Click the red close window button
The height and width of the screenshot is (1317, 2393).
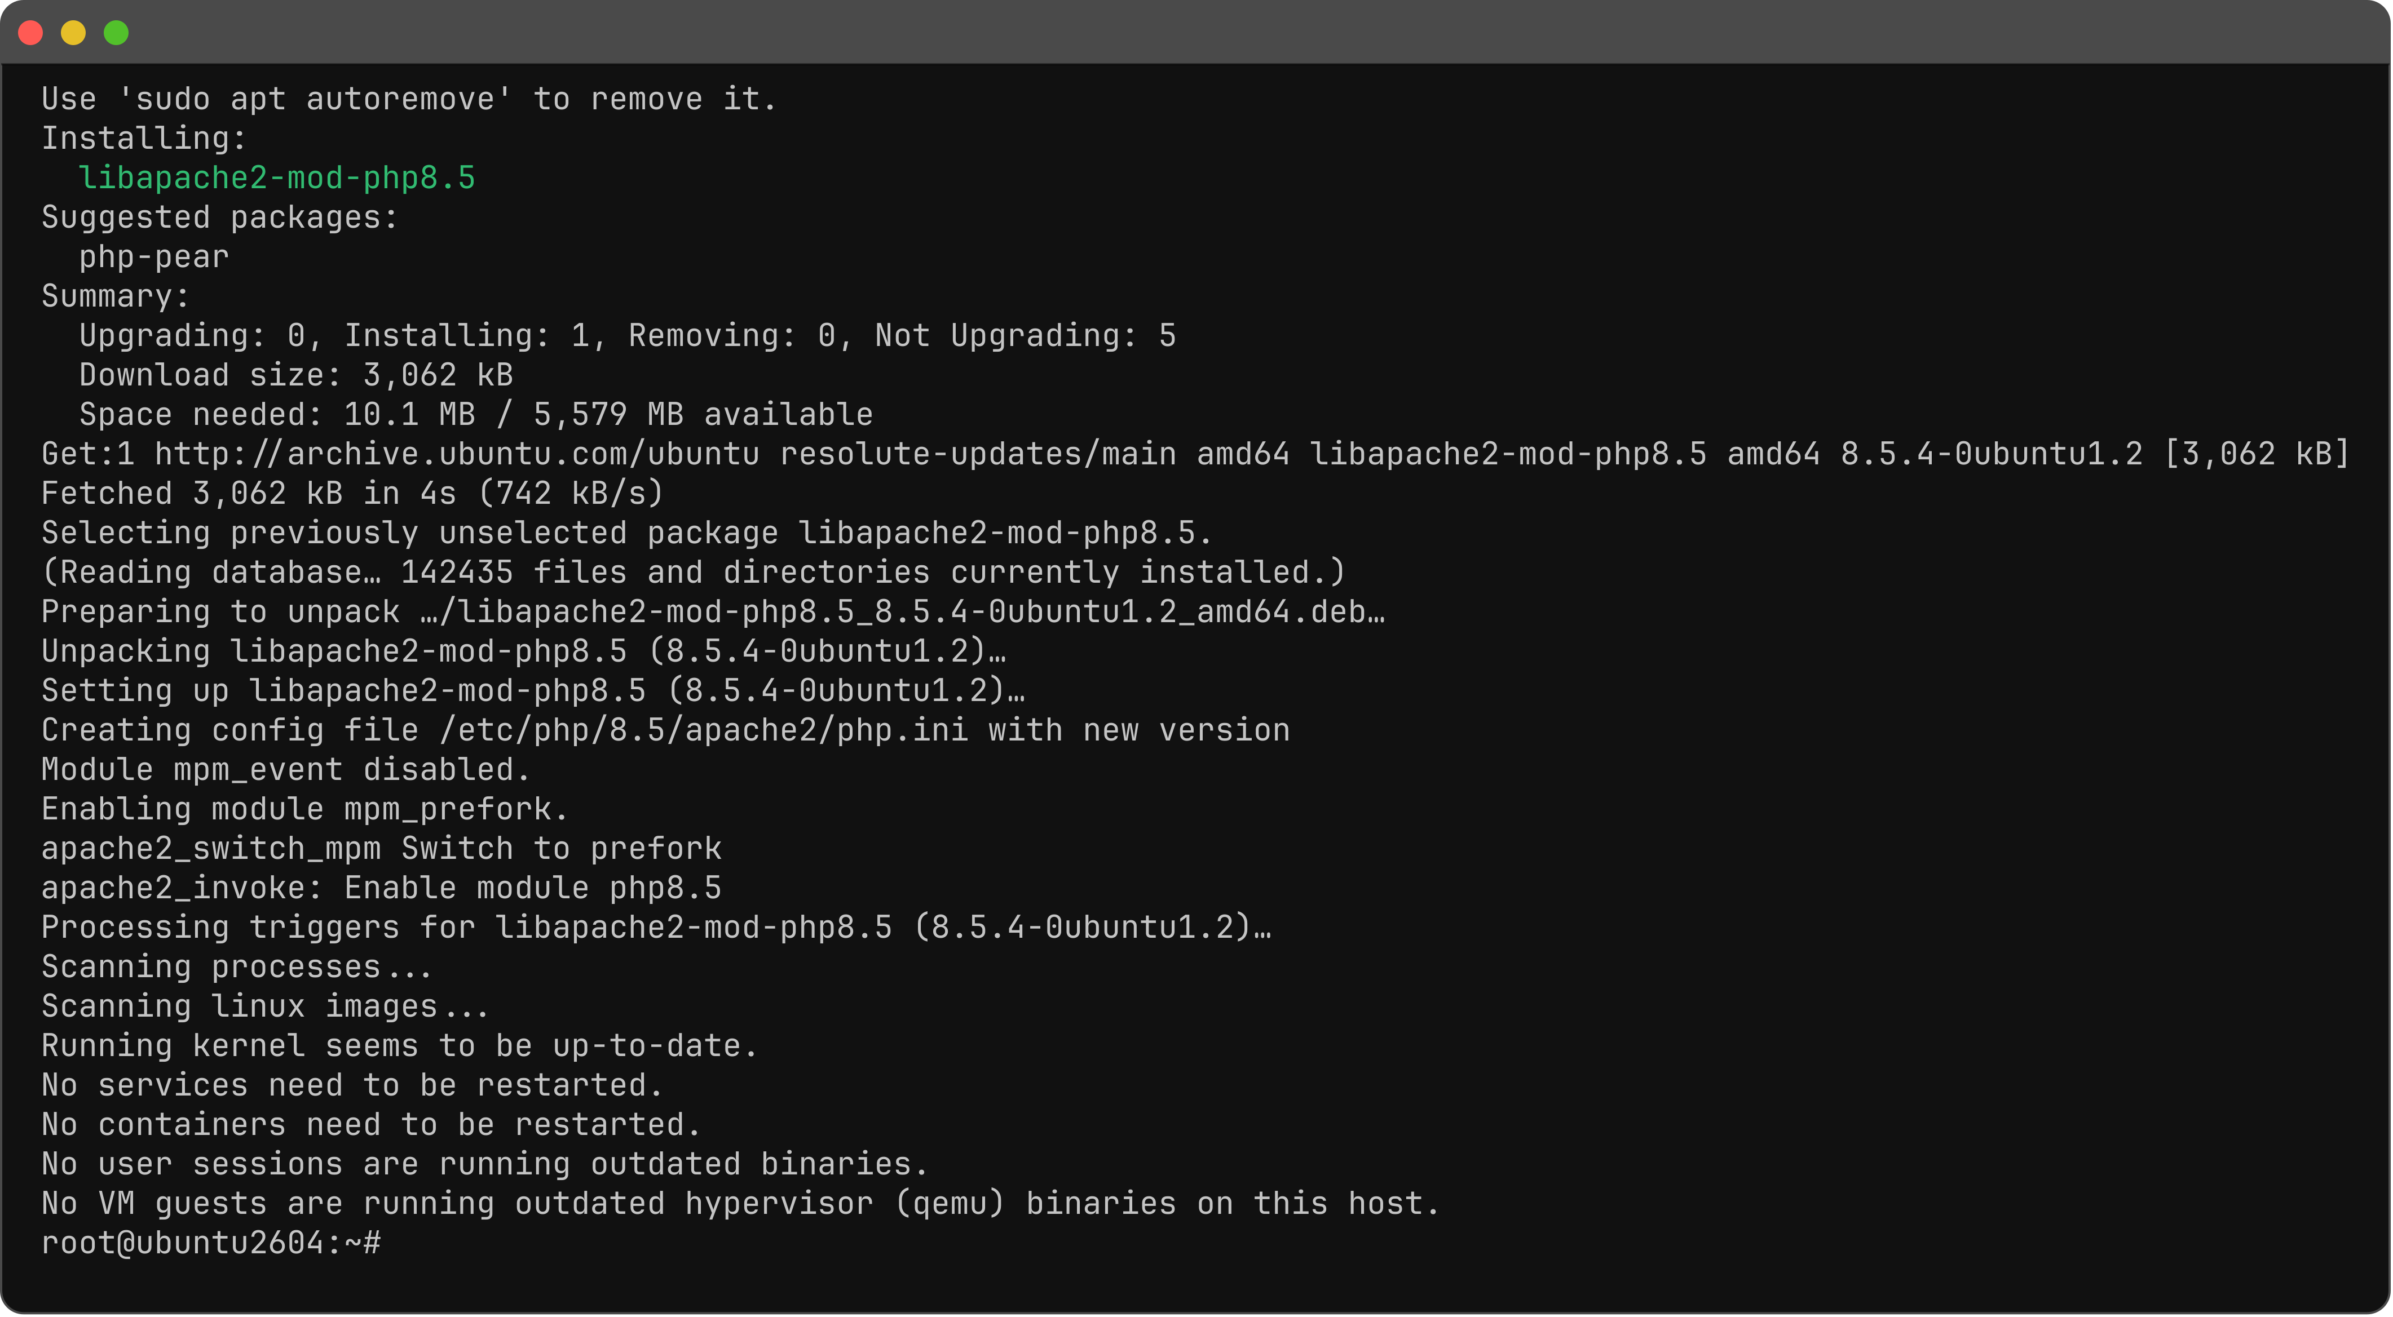(x=30, y=33)
